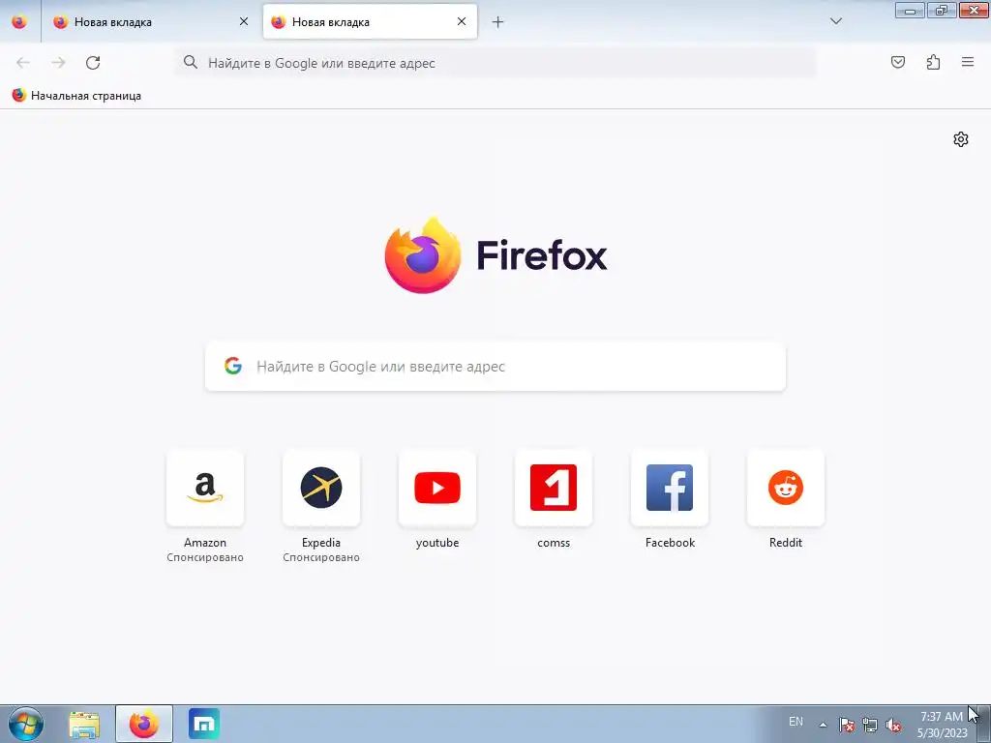Show hidden tray icons arrow

(823, 725)
